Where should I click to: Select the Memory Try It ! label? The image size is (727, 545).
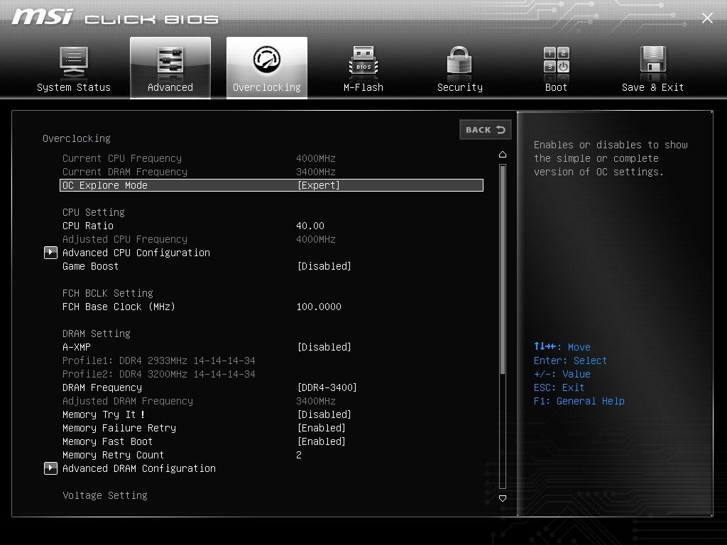pos(104,414)
